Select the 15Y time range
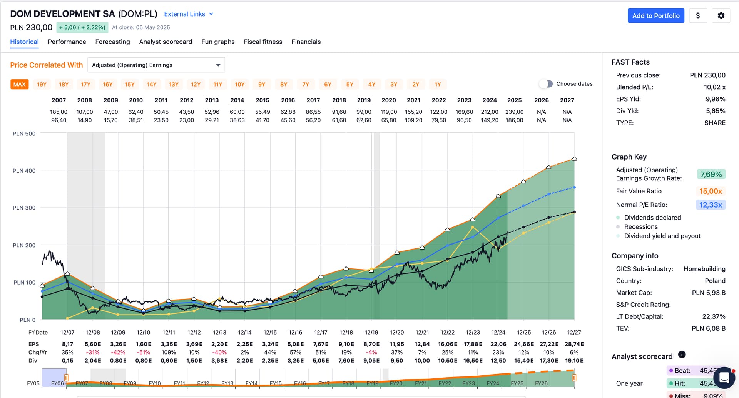739x398 pixels. [130, 84]
